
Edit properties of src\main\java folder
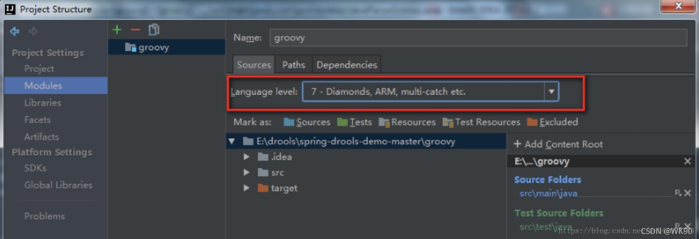678,193
